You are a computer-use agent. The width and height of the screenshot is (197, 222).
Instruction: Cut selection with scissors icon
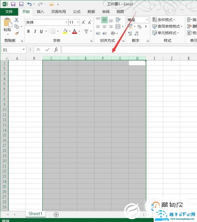tap(16, 20)
